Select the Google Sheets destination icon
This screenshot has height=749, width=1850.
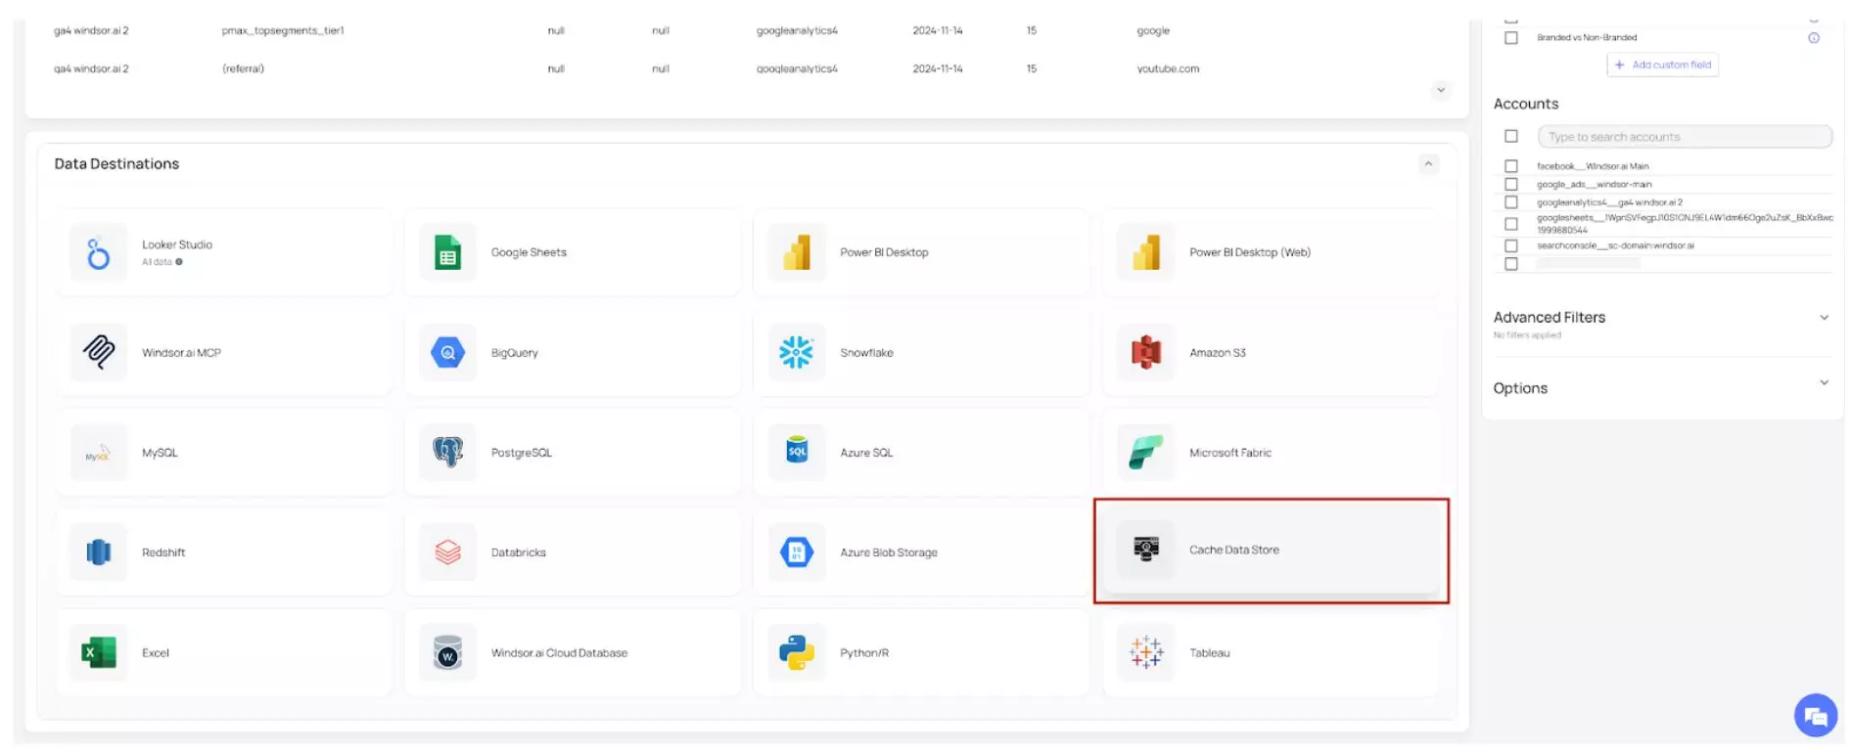click(x=447, y=253)
